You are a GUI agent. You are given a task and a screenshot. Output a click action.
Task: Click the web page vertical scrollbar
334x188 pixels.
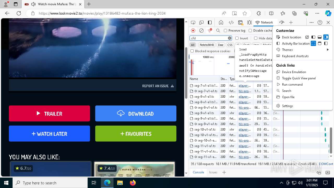[186, 73]
